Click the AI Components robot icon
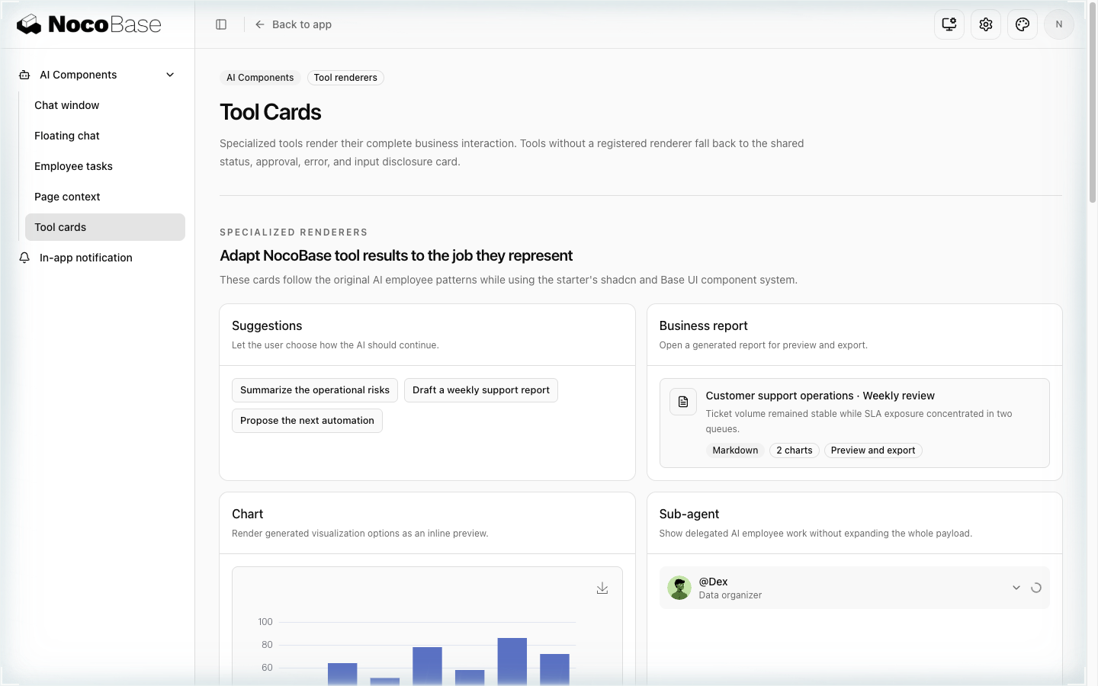Screen dimensions: 1098x686 point(24,75)
